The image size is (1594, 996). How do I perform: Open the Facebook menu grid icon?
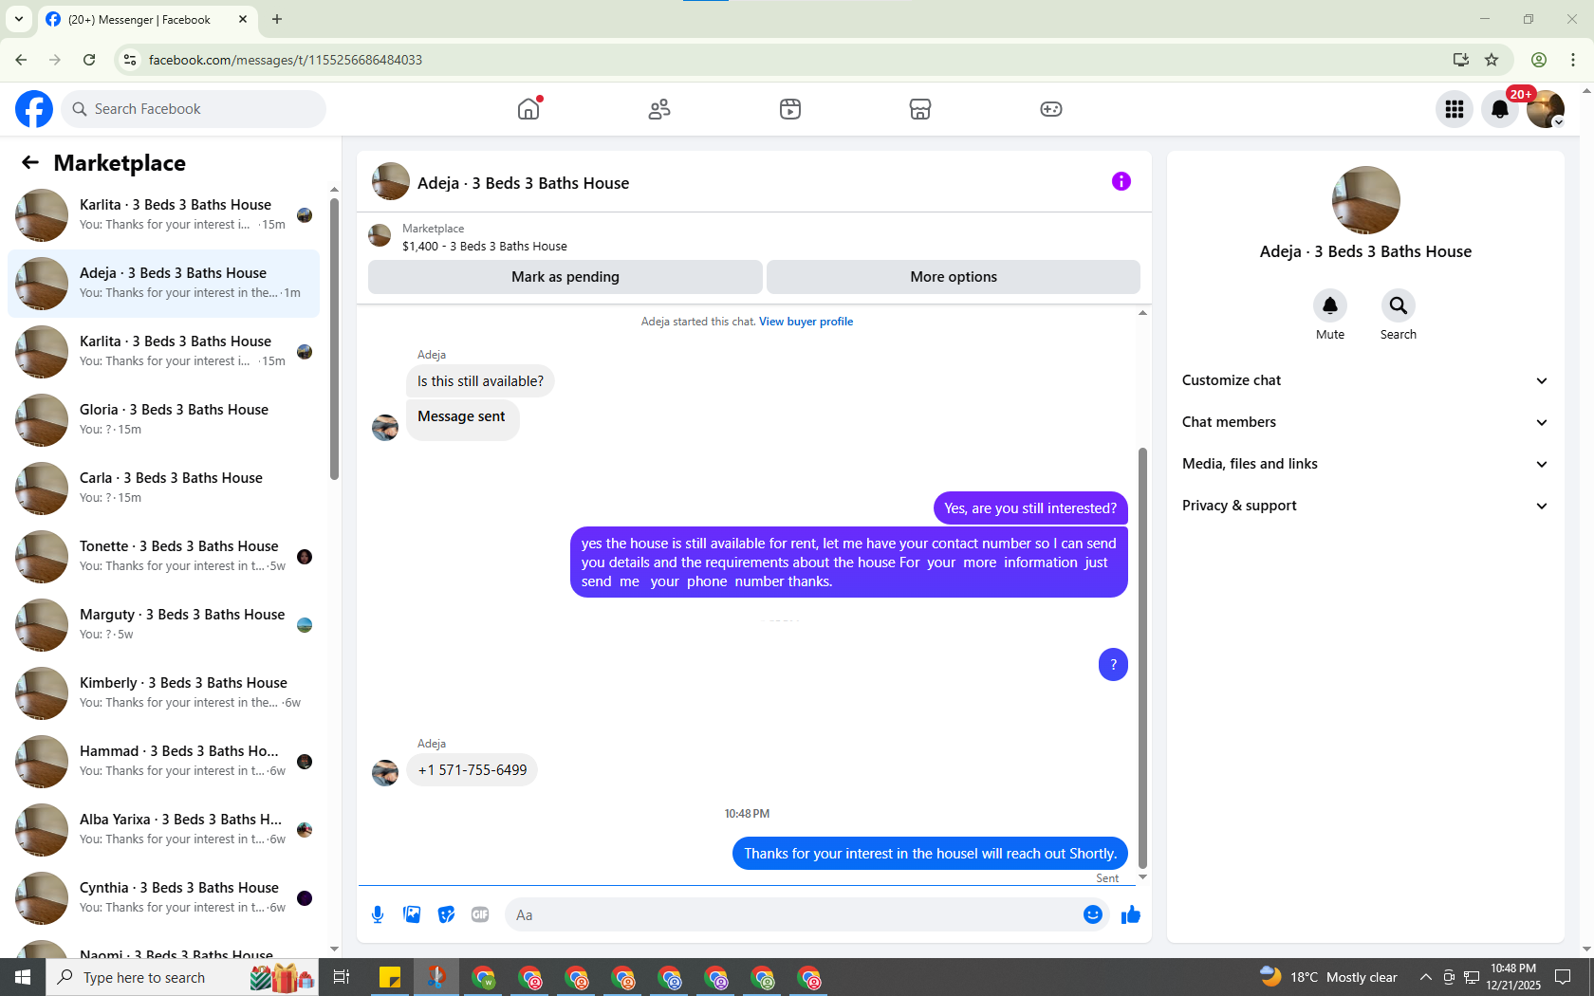(x=1455, y=109)
